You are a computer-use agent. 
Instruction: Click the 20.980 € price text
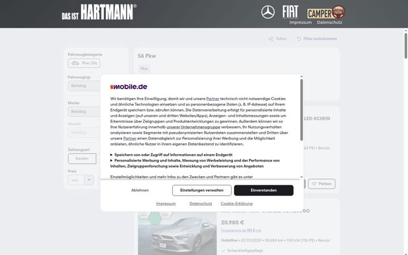click(x=232, y=223)
